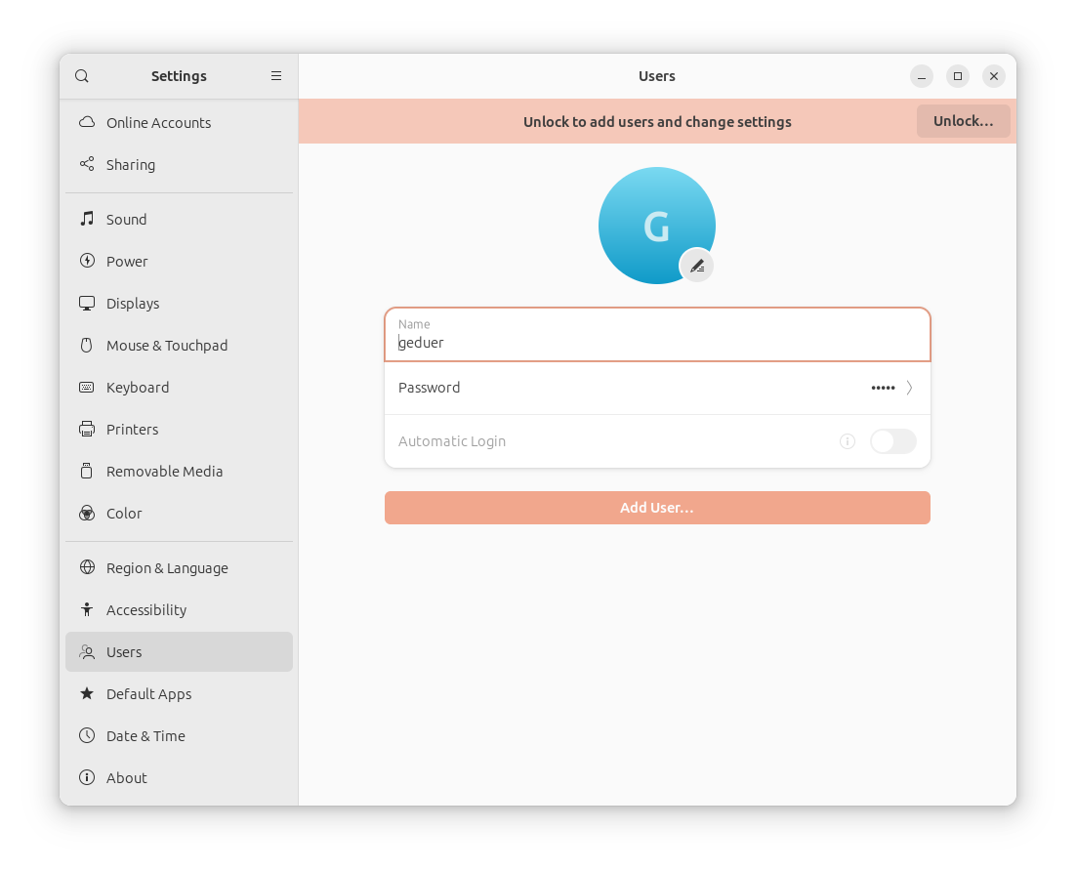Toggle the Automatic Login switch

(x=892, y=441)
